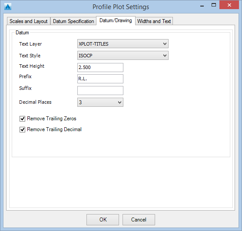
Task: Click the Text Layer dropdown arrow
Action: tap(165, 44)
